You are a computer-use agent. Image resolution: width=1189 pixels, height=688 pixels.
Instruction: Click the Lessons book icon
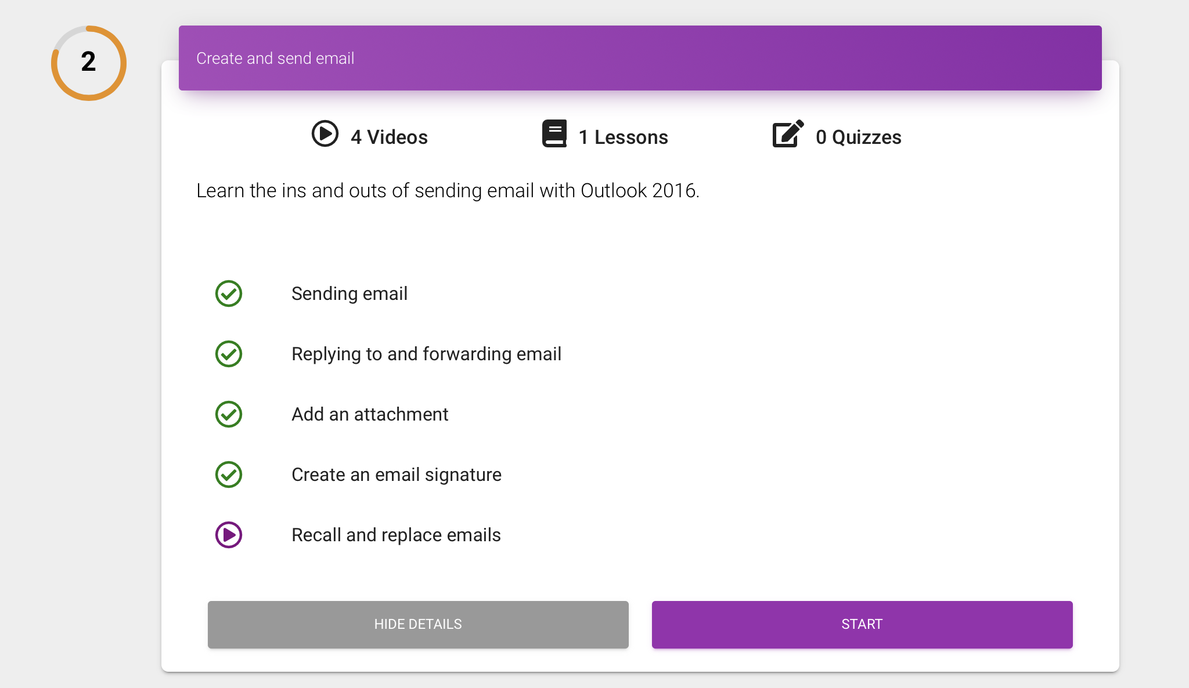(x=554, y=134)
